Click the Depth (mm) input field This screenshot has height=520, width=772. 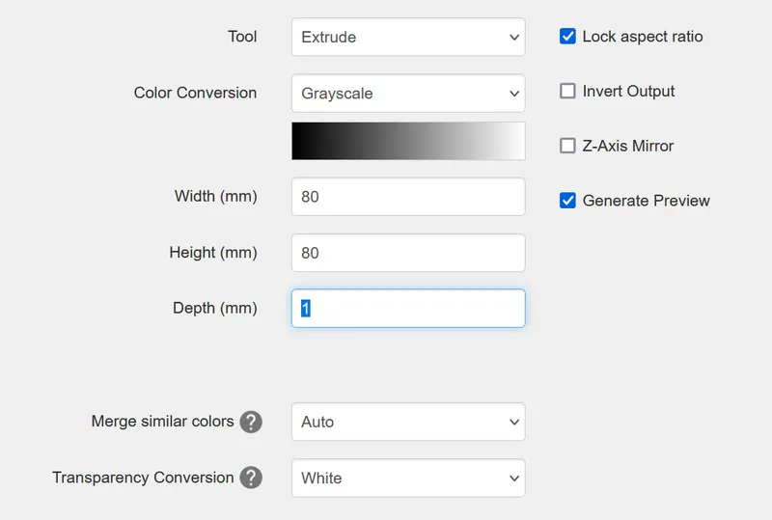tap(408, 309)
